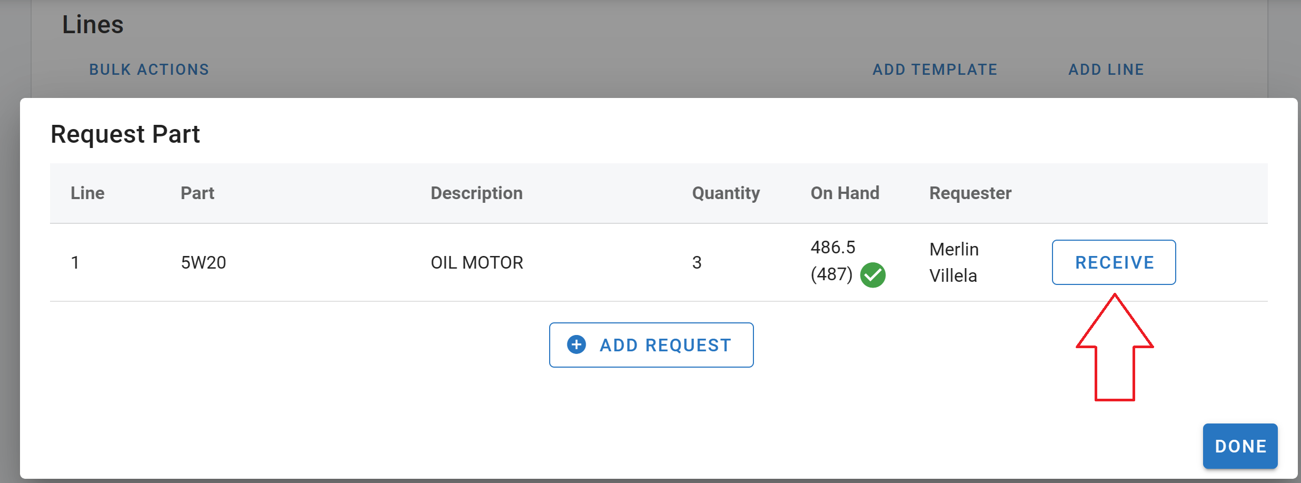Click the Request Part dialog title
The image size is (1301, 483).
(125, 134)
